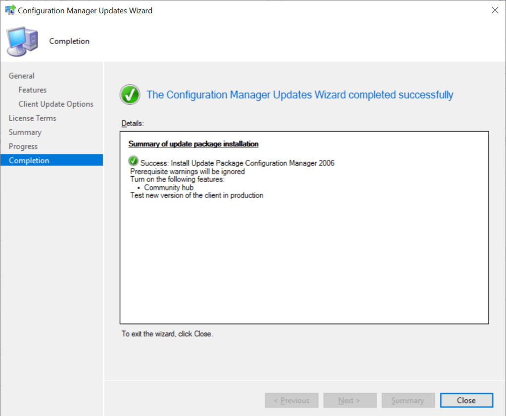This screenshot has height=416, width=506.
Task: Click the Summary button at the bottom
Action: pos(408,401)
